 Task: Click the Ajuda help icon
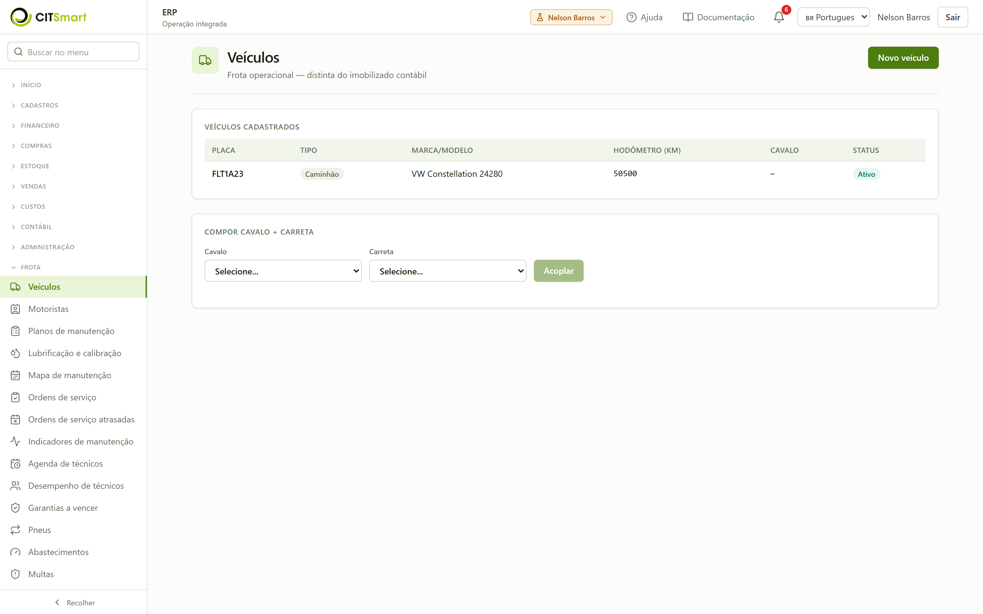pyautogui.click(x=631, y=17)
